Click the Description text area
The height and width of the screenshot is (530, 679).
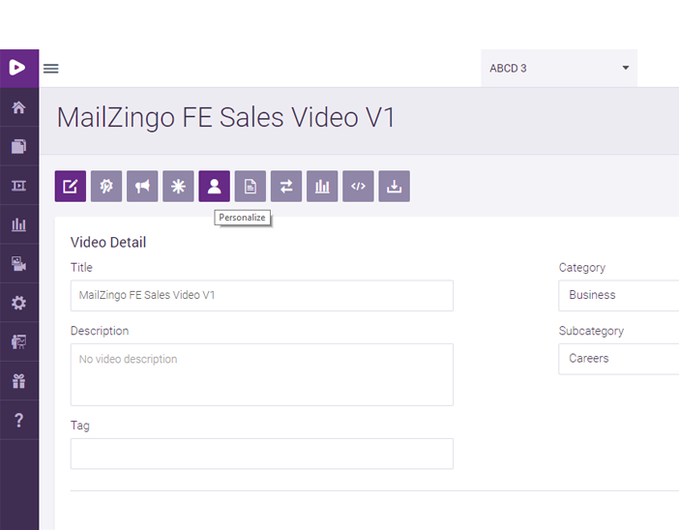click(261, 374)
